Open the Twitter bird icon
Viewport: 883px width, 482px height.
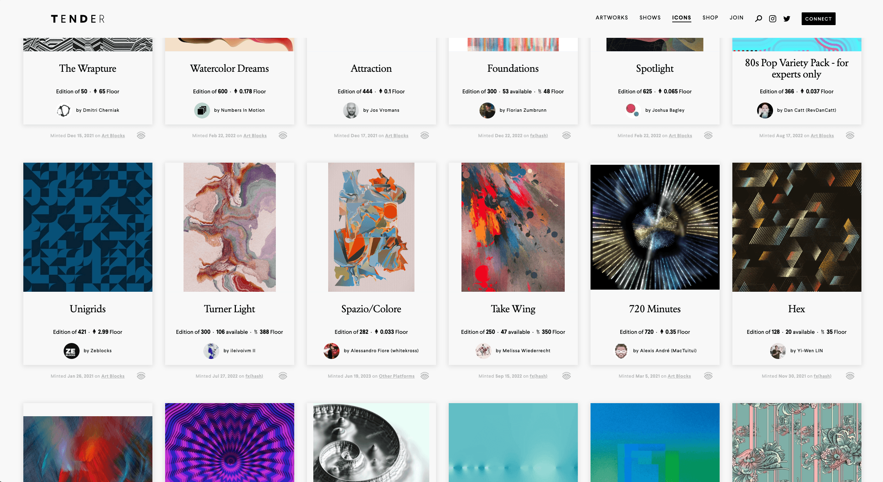point(787,19)
